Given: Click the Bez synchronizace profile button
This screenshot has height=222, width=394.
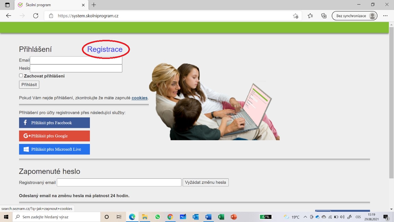Looking at the screenshot, I should pyautogui.click(x=354, y=16).
